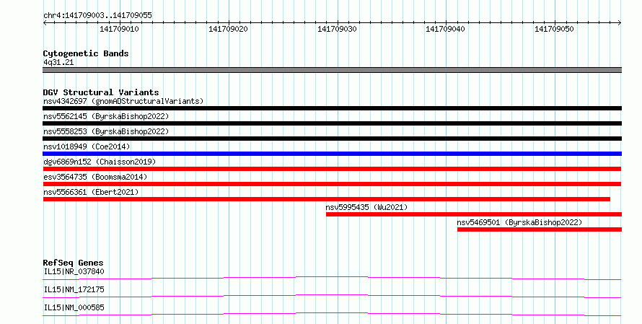Click ruler position 141709040

click(x=446, y=29)
